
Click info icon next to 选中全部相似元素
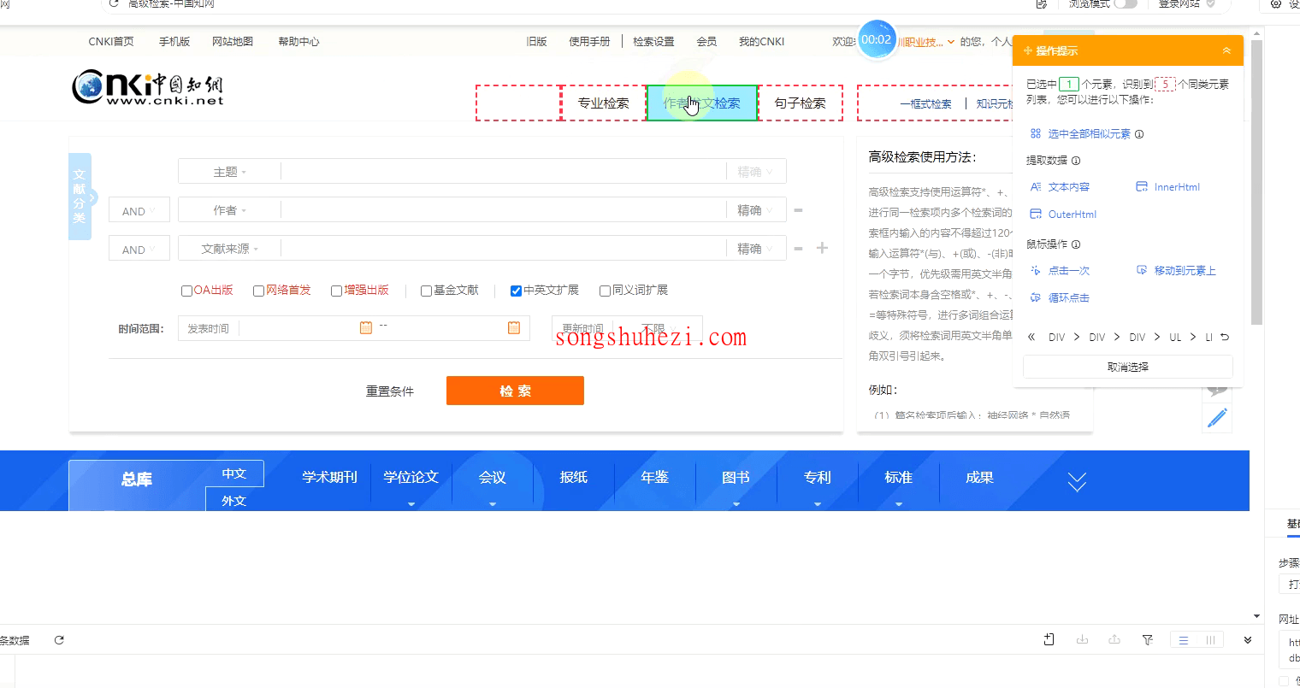(x=1139, y=134)
